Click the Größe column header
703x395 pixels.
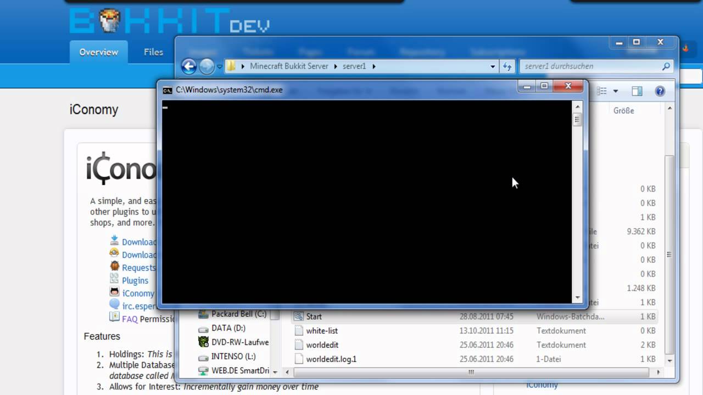pos(623,110)
